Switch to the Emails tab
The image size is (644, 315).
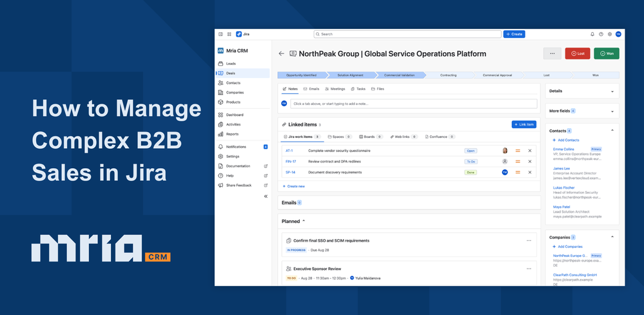click(x=311, y=89)
